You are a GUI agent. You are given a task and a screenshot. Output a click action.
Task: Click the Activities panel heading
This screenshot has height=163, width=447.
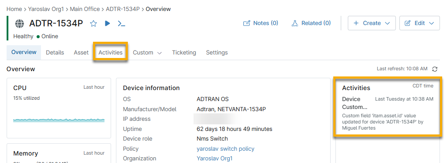click(356, 88)
